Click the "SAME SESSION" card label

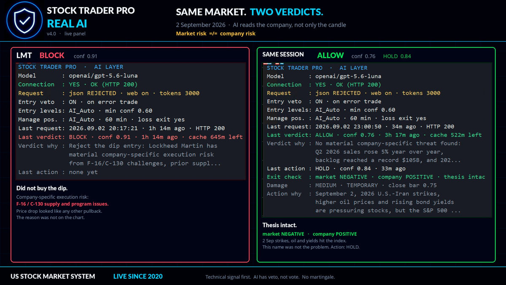click(x=283, y=54)
